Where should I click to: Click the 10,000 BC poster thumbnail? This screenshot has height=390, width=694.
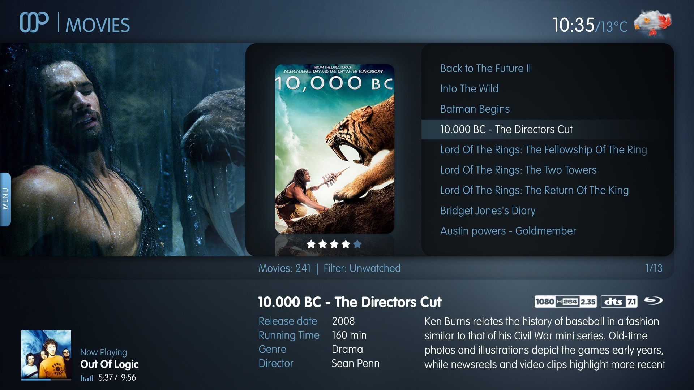[x=334, y=149]
